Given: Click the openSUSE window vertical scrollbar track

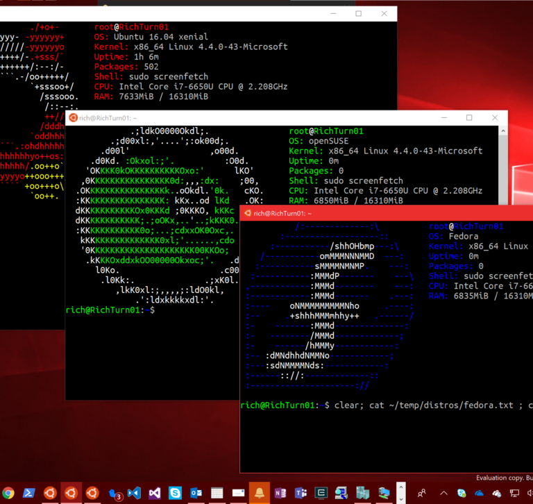Looking at the screenshot, I should (x=503, y=170).
